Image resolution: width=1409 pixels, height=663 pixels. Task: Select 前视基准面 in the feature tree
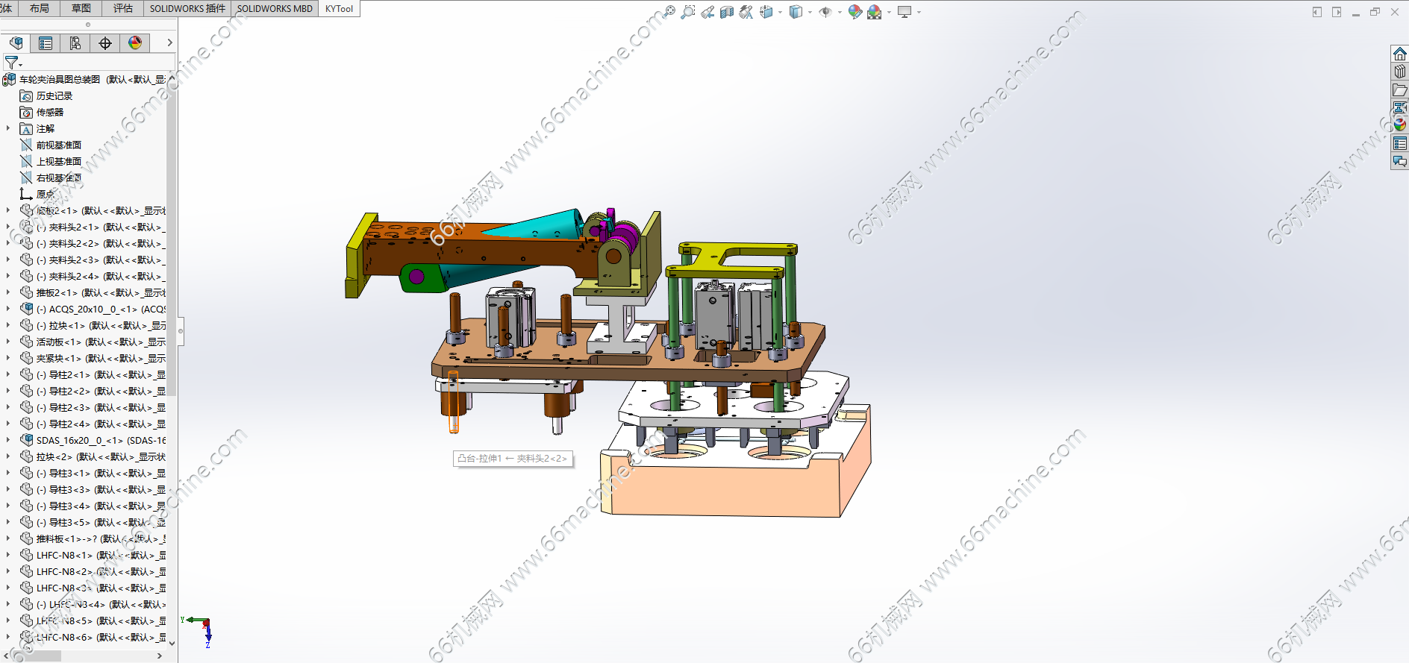[x=58, y=145]
